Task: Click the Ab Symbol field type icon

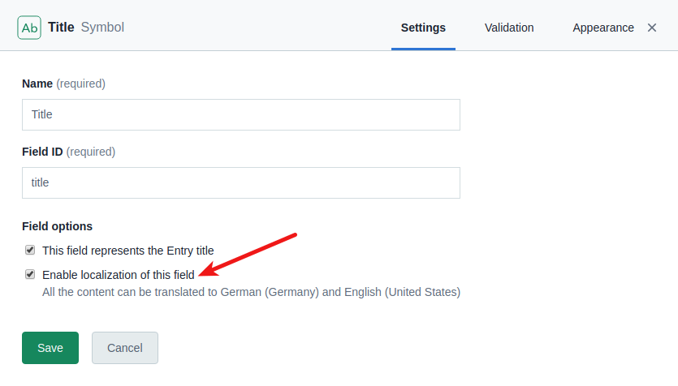Action: [x=29, y=28]
